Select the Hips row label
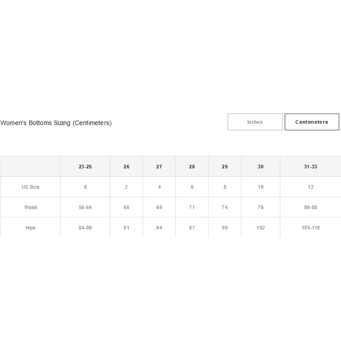The height and width of the screenshot is (341, 341). coord(30,228)
